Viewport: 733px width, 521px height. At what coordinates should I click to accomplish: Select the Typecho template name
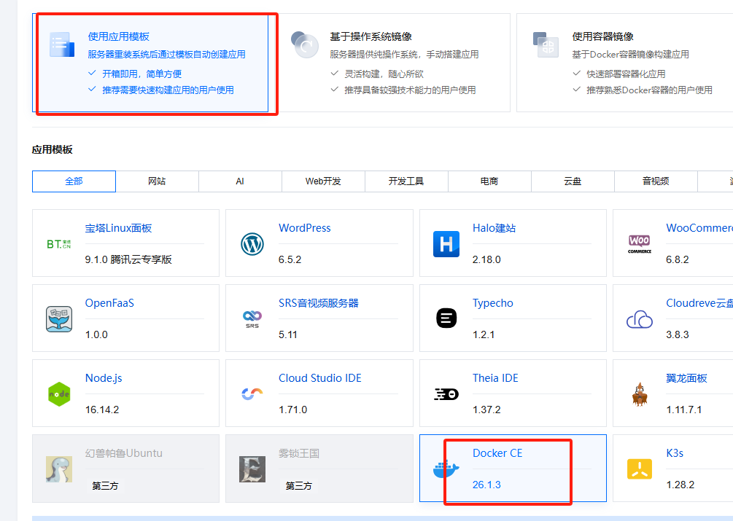click(493, 303)
